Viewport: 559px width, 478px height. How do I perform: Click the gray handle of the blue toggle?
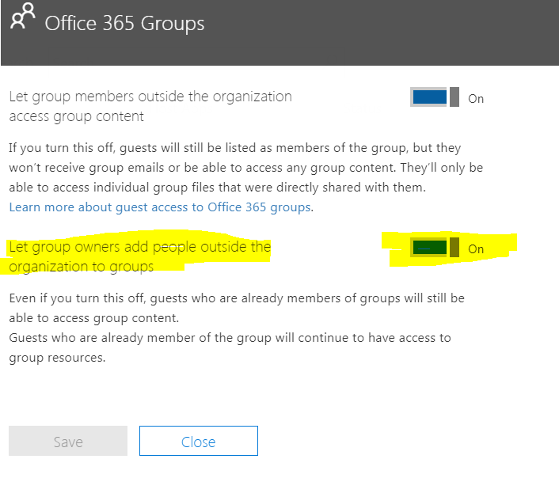pos(454,97)
